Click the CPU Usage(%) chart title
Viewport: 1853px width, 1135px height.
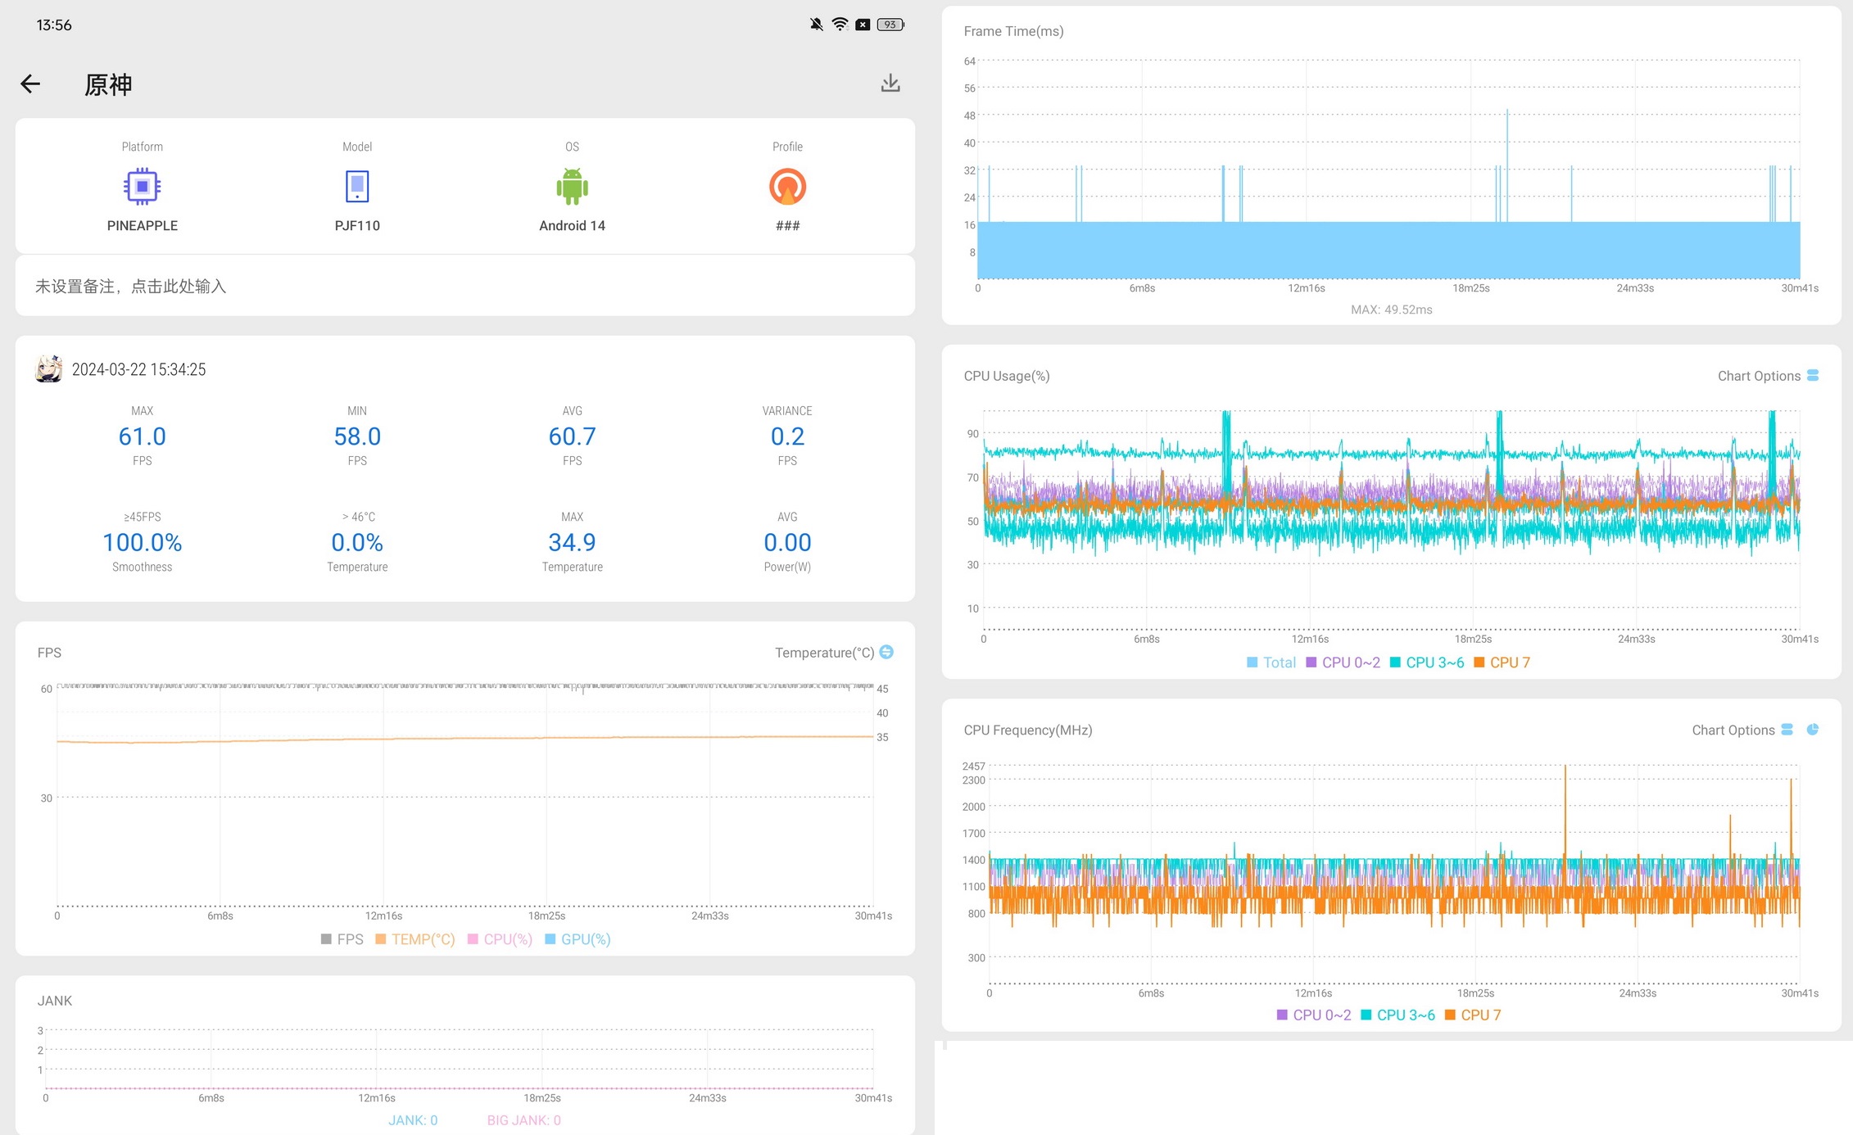pos(1006,376)
